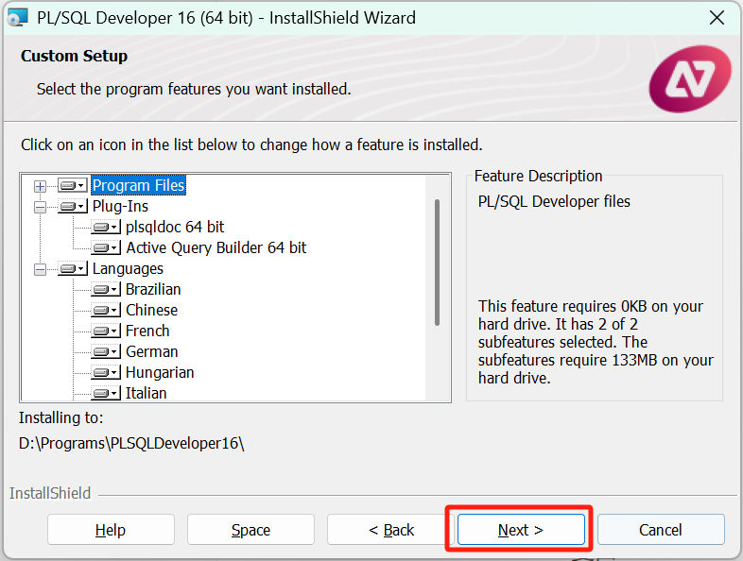Collapse the Languages tree node
The width and height of the screenshot is (743, 561).
coord(41,269)
